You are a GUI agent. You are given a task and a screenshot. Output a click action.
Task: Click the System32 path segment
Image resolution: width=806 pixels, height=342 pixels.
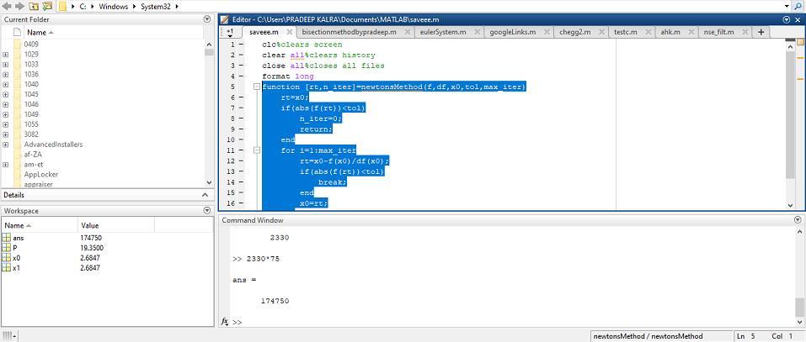tap(157, 6)
